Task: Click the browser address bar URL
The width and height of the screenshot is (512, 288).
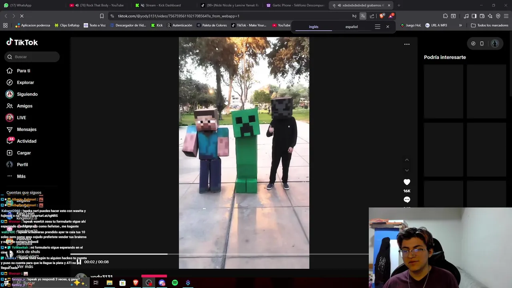Action: (178, 16)
